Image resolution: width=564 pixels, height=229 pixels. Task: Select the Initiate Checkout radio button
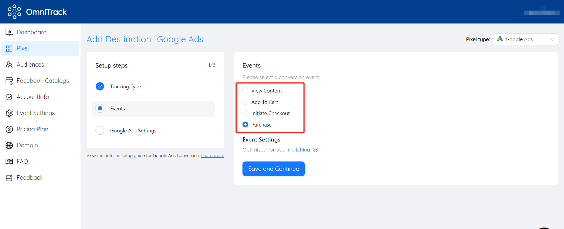(x=245, y=113)
